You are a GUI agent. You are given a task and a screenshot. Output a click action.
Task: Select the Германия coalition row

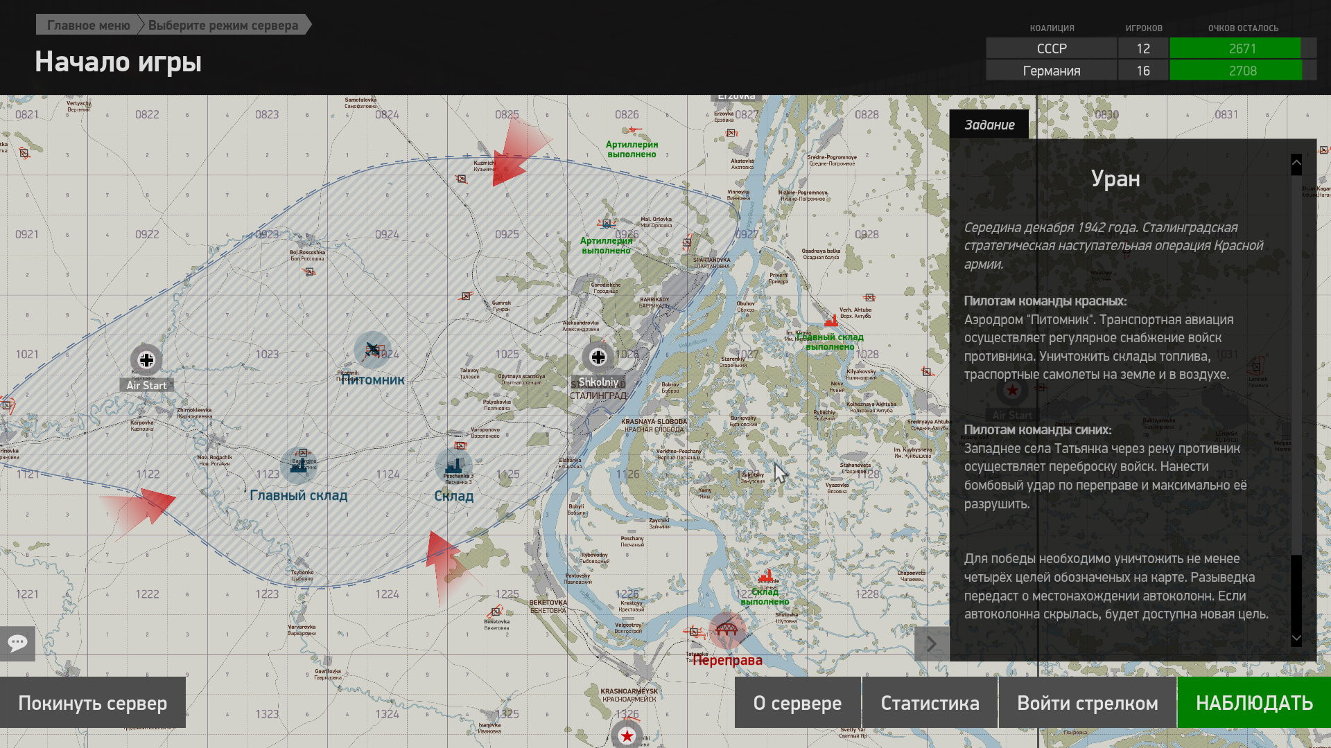coord(1051,71)
